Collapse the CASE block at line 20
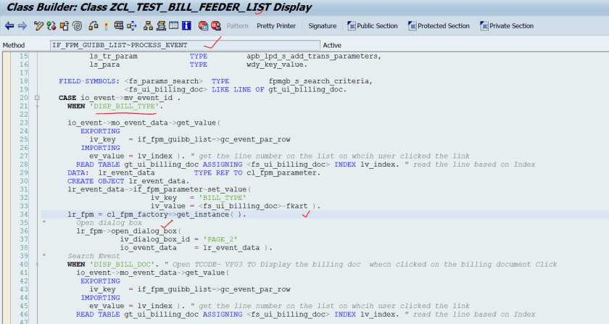The image size is (609, 324). tap(37, 98)
